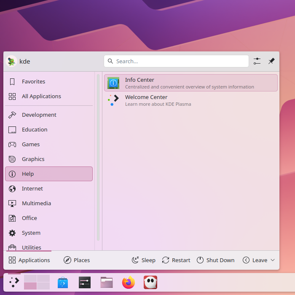
Task: Open the System category
Action: coord(49,233)
